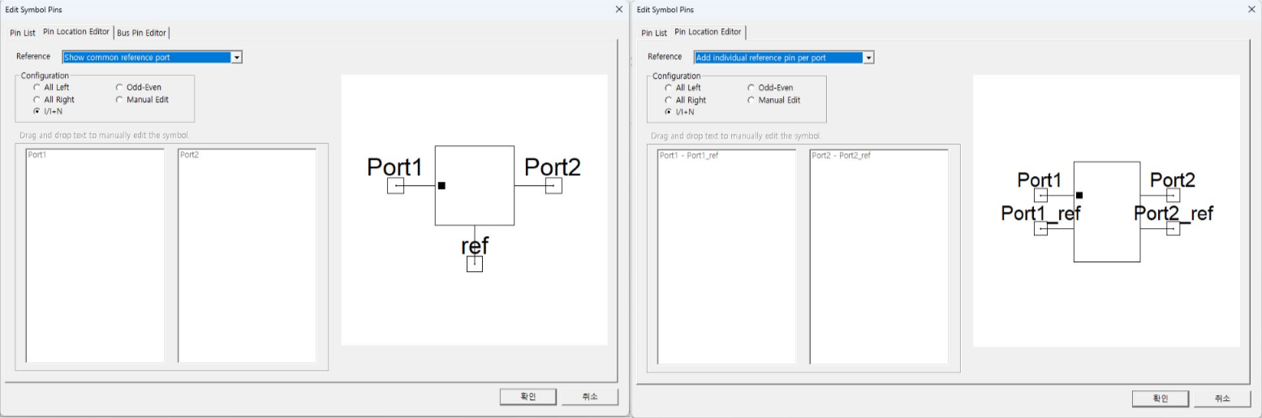Image resolution: width=1262 pixels, height=418 pixels.
Task: Click Port2 pin box in common-reference symbol
Action: (553, 186)
